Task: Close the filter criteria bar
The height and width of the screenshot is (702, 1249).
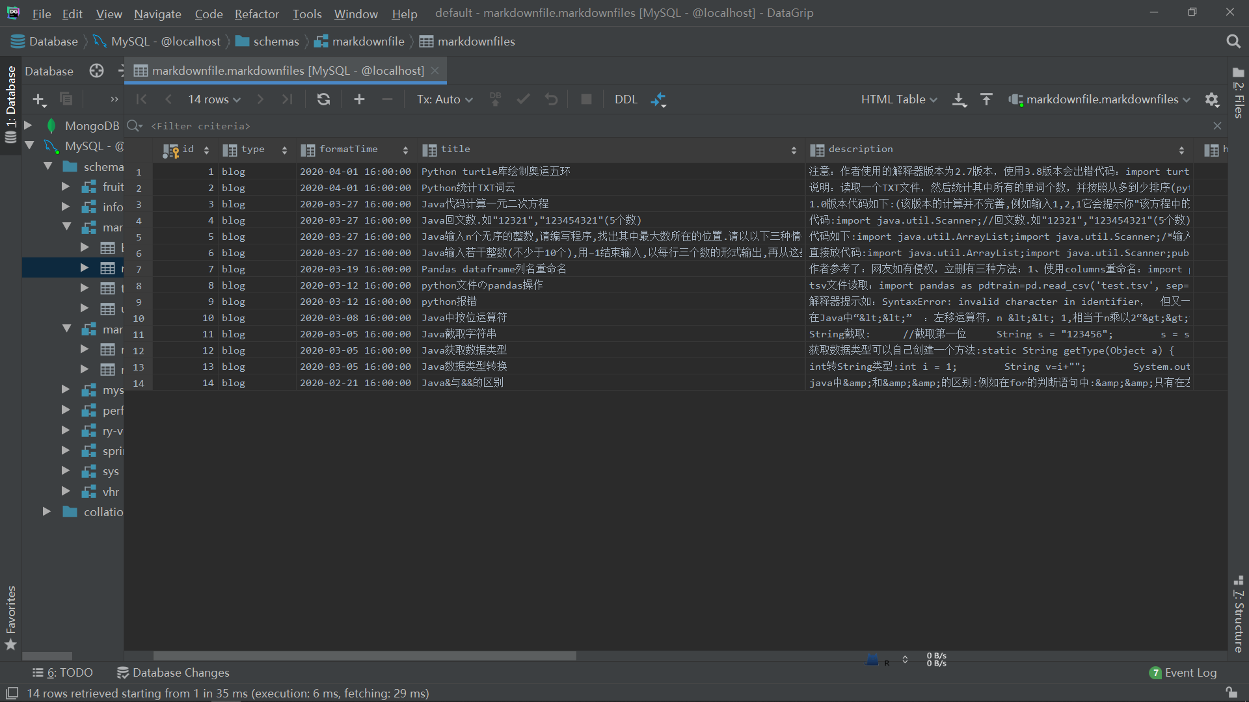Action: (1217, 125)
